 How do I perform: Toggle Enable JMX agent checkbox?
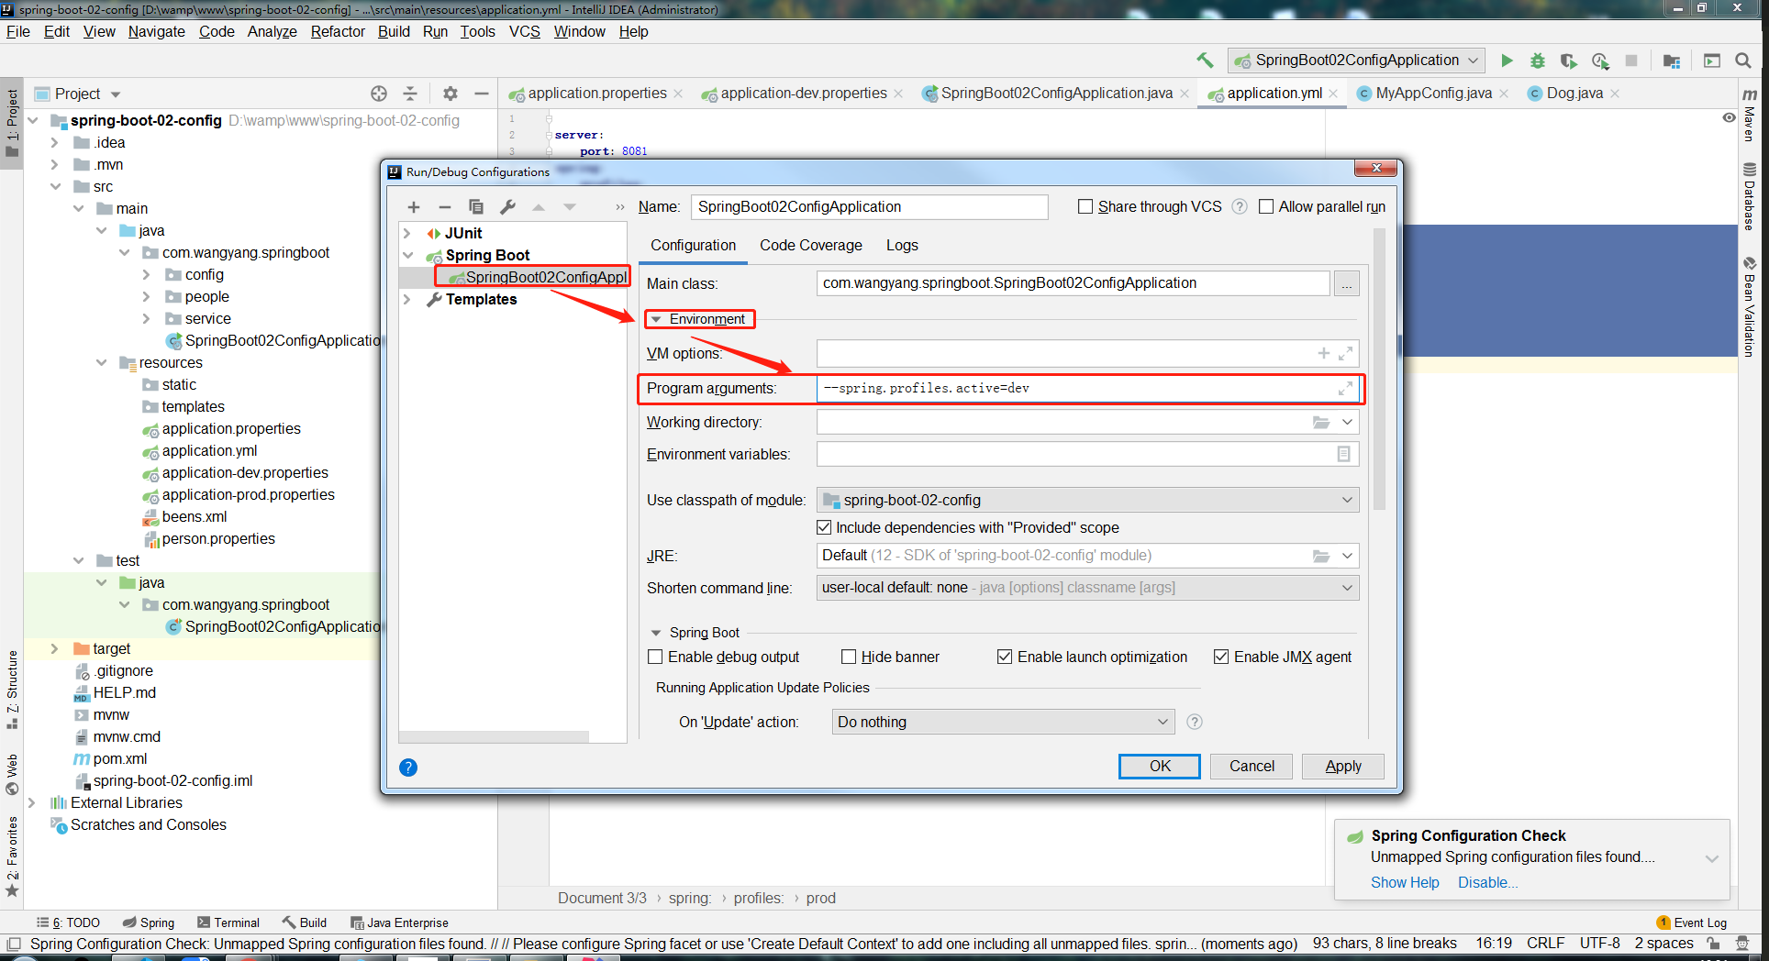[x=1221, y=657]
